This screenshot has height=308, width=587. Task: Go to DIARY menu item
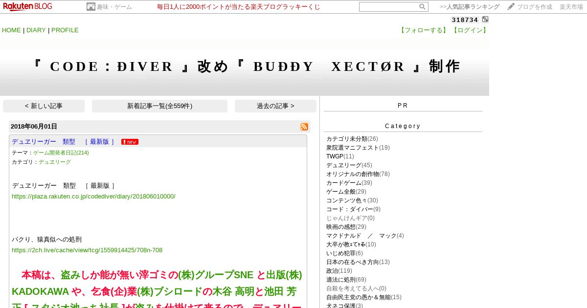36,30
